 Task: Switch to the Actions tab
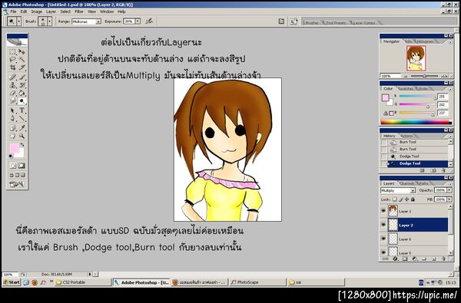[406, 136]
